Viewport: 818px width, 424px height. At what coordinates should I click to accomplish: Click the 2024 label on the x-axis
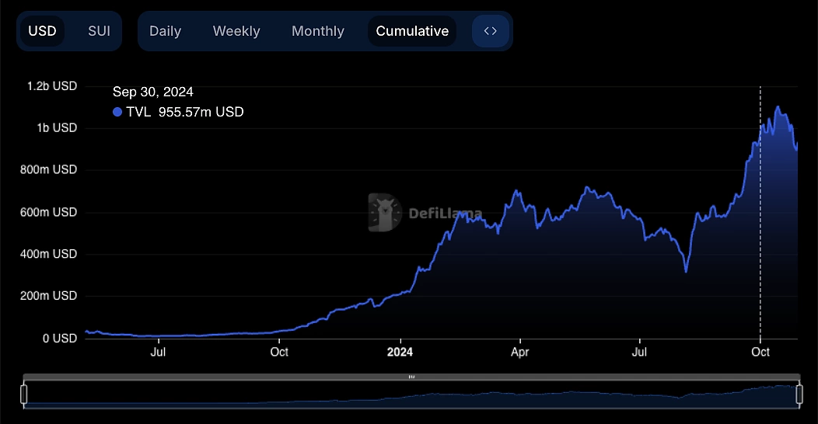(x=400, y=352)
